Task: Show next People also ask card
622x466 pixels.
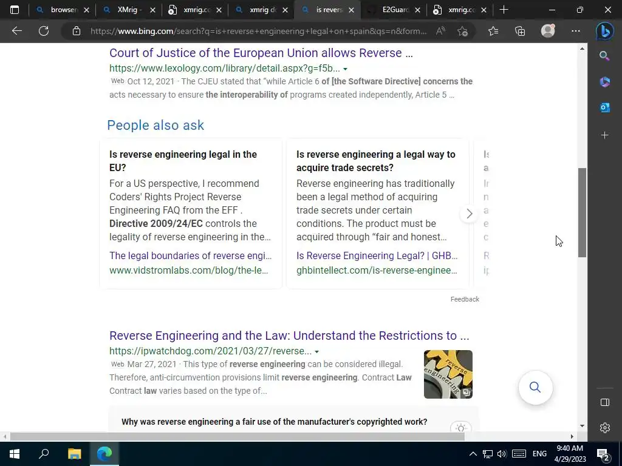Action: 470,214
